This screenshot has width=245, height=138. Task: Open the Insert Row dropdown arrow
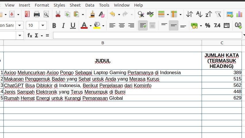168,15
